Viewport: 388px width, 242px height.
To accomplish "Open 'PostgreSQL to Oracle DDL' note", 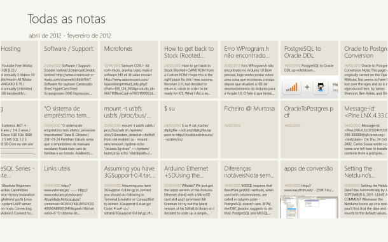I will pyautogui.click(x=309, y=69).
